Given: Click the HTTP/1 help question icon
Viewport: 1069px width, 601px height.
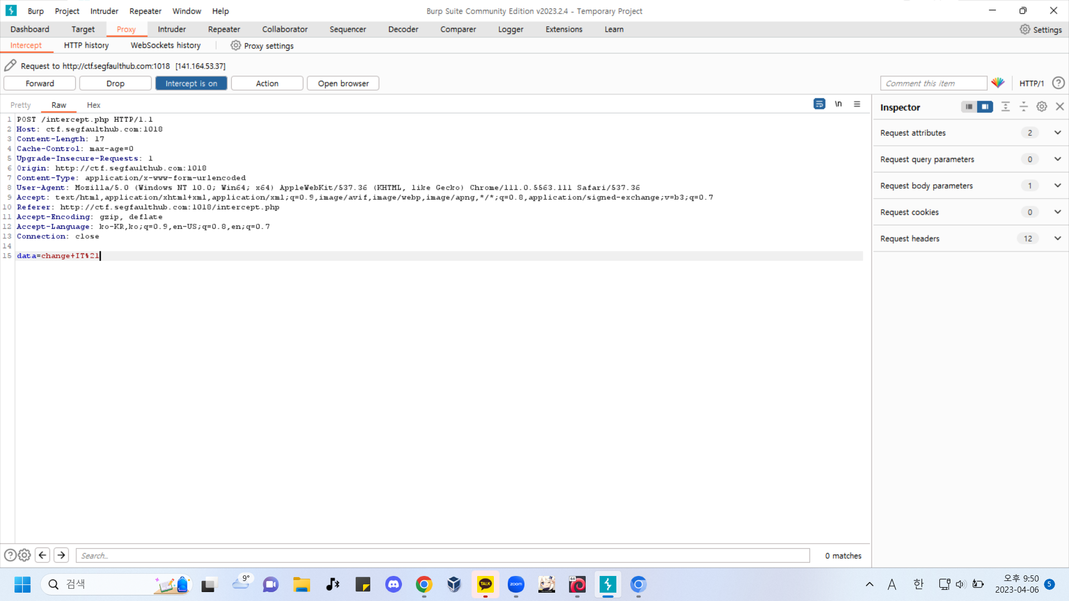Looking at the screenshot, I should (1058, 83).
